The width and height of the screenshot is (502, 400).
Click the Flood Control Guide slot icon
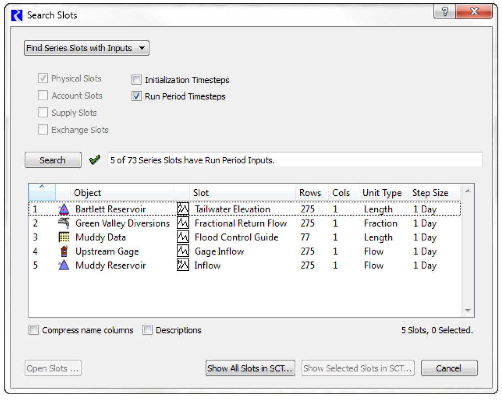click(183, 237)
